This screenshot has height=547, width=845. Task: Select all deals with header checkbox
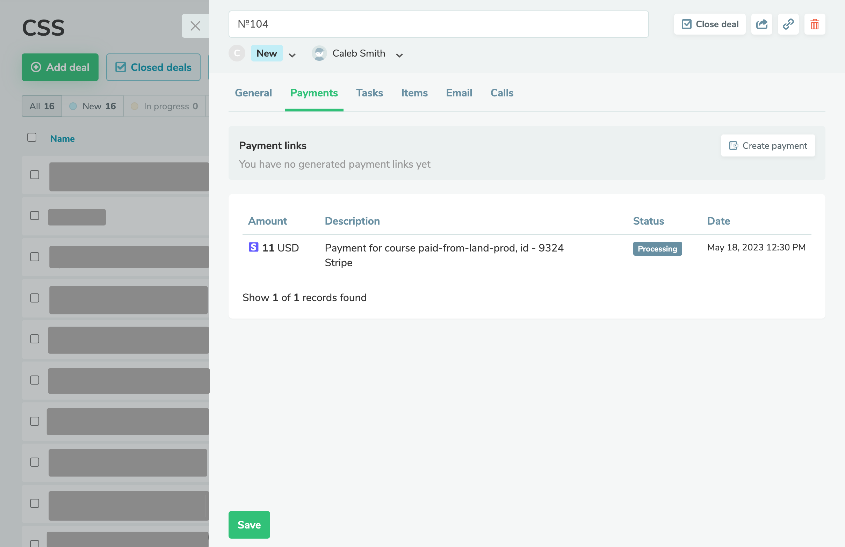(x=31, y=137)
